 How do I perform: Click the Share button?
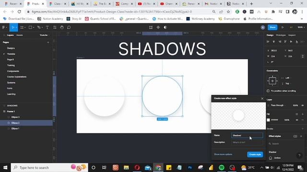point(272,28)
